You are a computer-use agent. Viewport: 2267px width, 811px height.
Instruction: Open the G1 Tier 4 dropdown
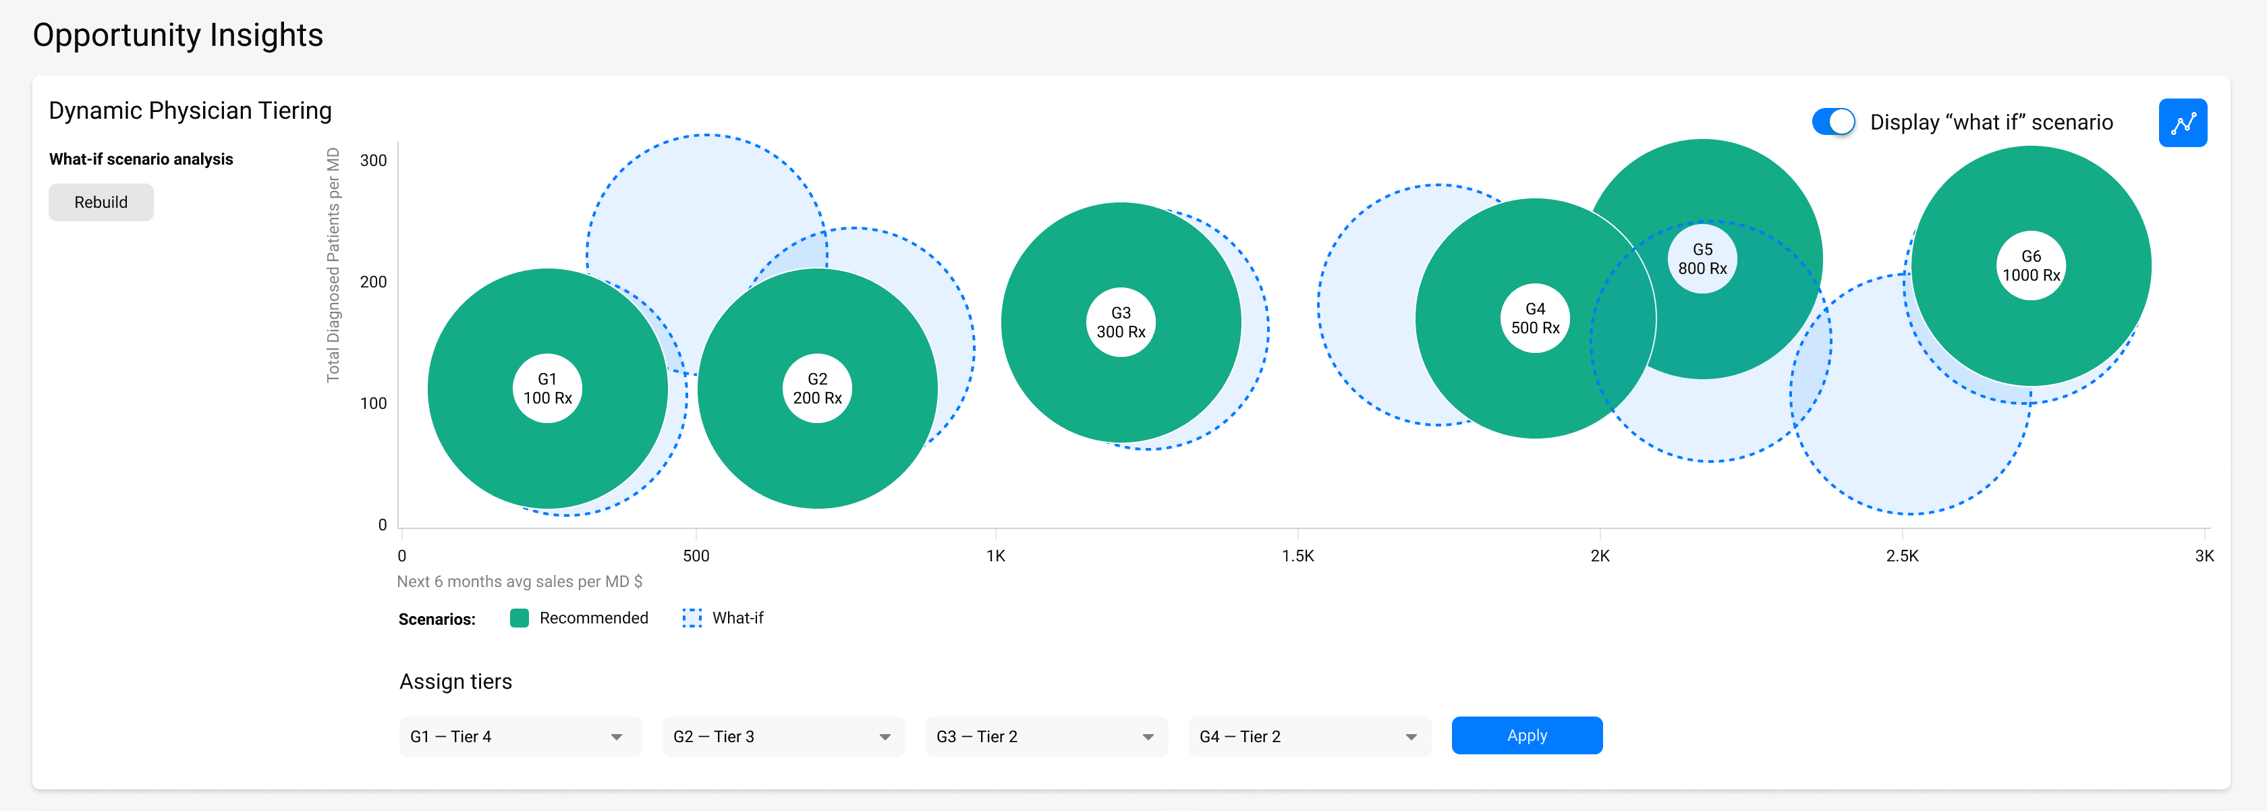520,736
